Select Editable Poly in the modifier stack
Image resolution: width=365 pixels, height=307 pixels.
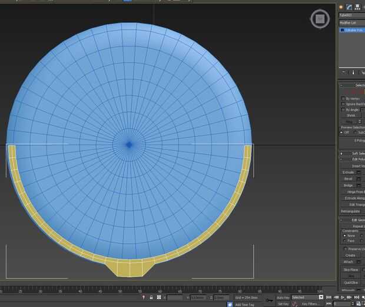pos(354,30)
